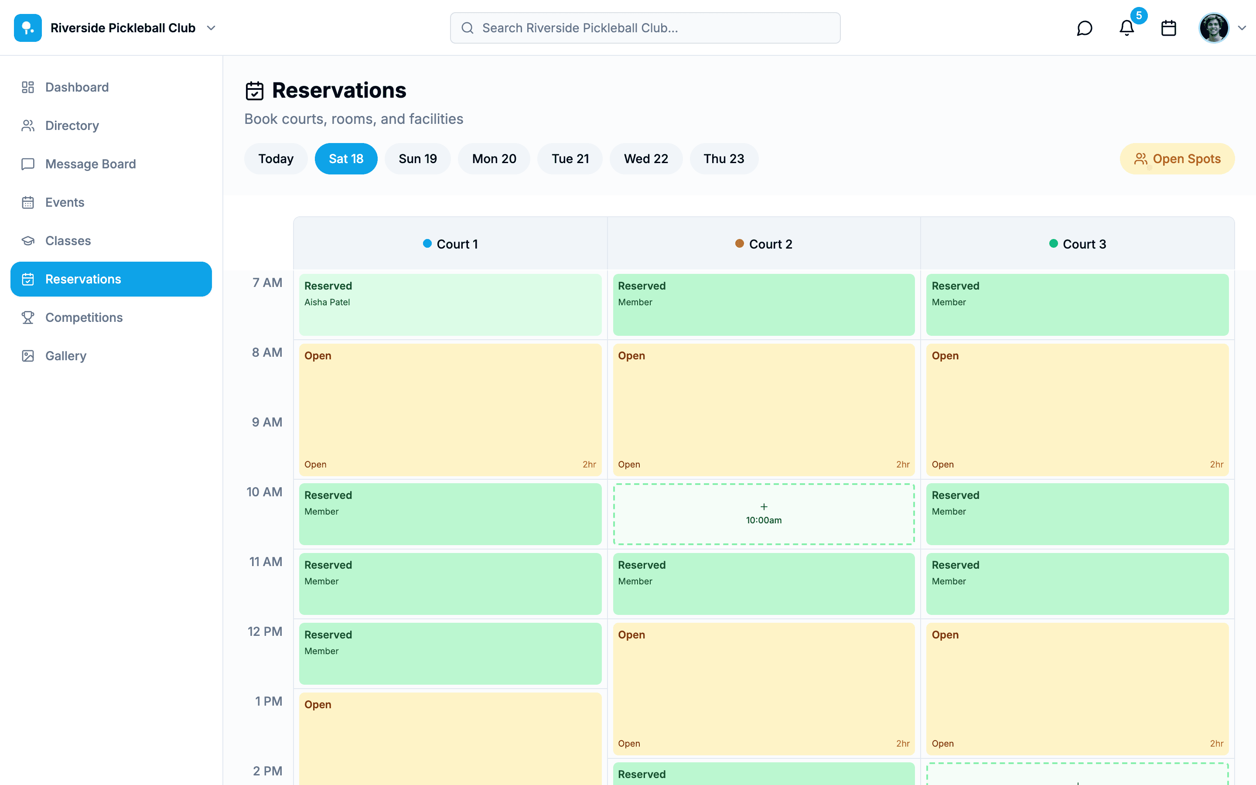Book the 12 PM open slot on Court 3
The height and width of the screenshot is (785, 1256).
click(1078, 689)
